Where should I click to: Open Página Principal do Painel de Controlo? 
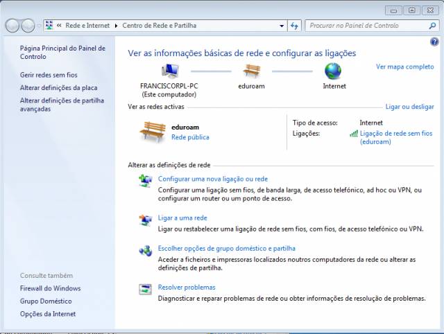tap(62, 53)
